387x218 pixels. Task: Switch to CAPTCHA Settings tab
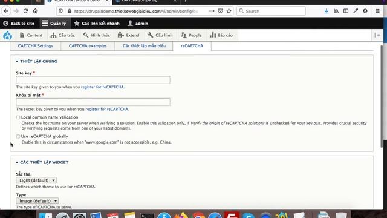click(35, 46)
